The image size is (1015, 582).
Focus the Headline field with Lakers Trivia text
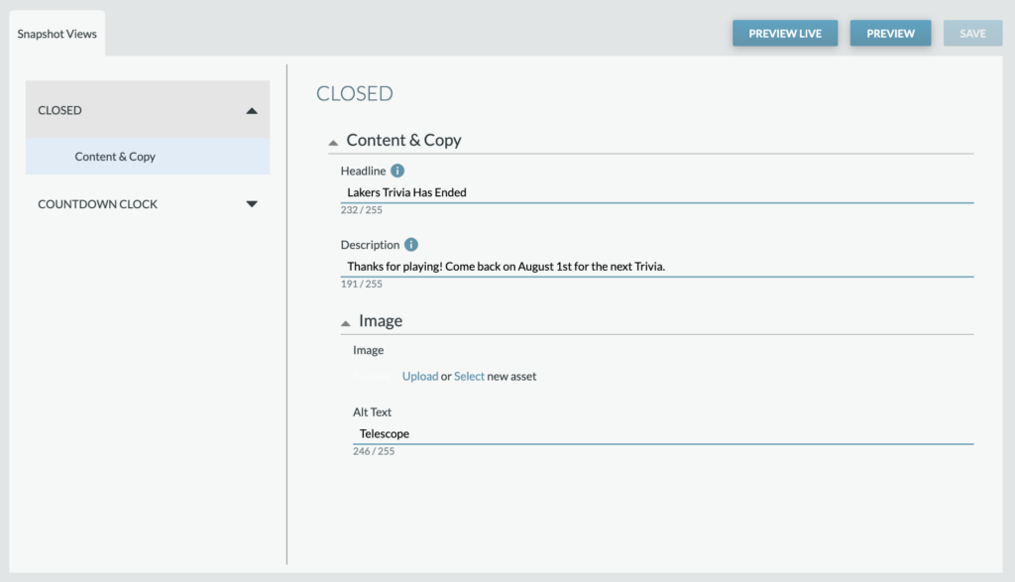point(657,192)
